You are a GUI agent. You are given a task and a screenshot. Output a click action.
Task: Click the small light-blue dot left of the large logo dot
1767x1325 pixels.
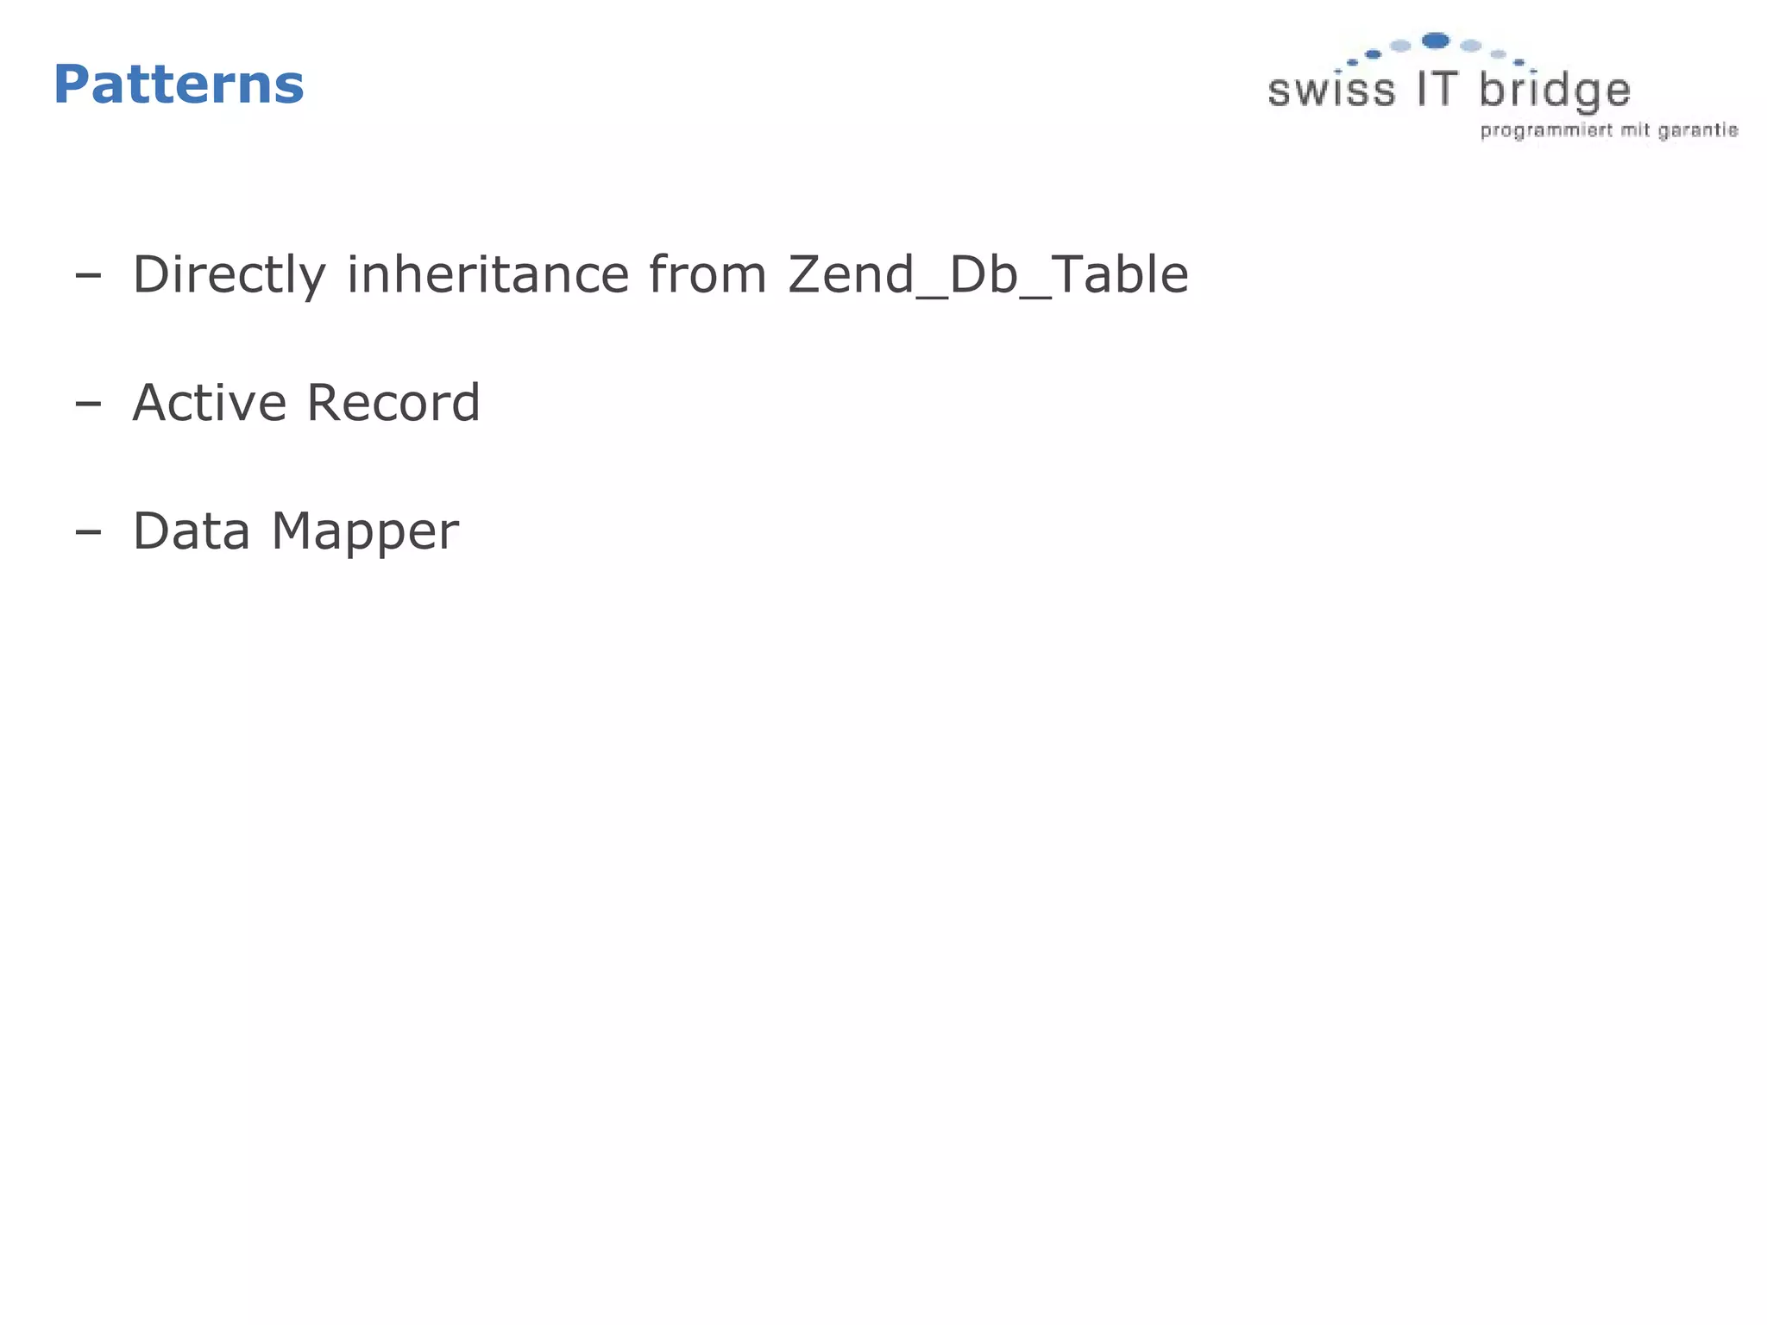point(1401,46)
